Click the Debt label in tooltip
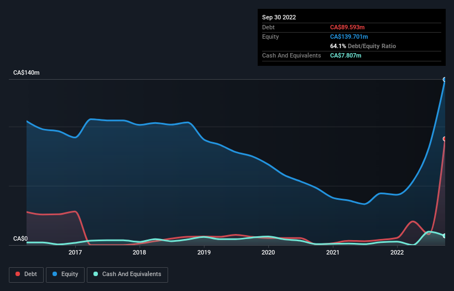 pyautogui.click(x=268, y=27)
